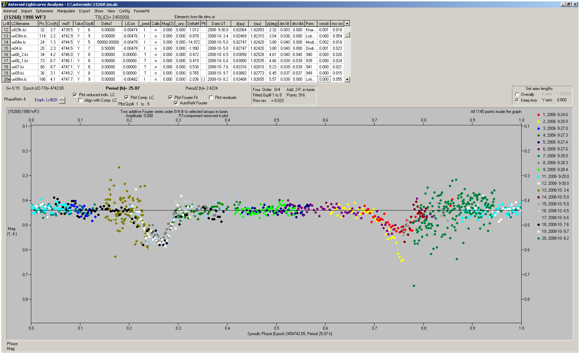Open the Manipulate menu
The image size is (580, 353).
pyautogui.click(x=66, y=11)
